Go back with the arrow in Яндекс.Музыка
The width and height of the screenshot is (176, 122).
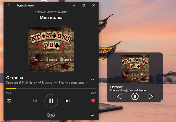tap(9, 5)
